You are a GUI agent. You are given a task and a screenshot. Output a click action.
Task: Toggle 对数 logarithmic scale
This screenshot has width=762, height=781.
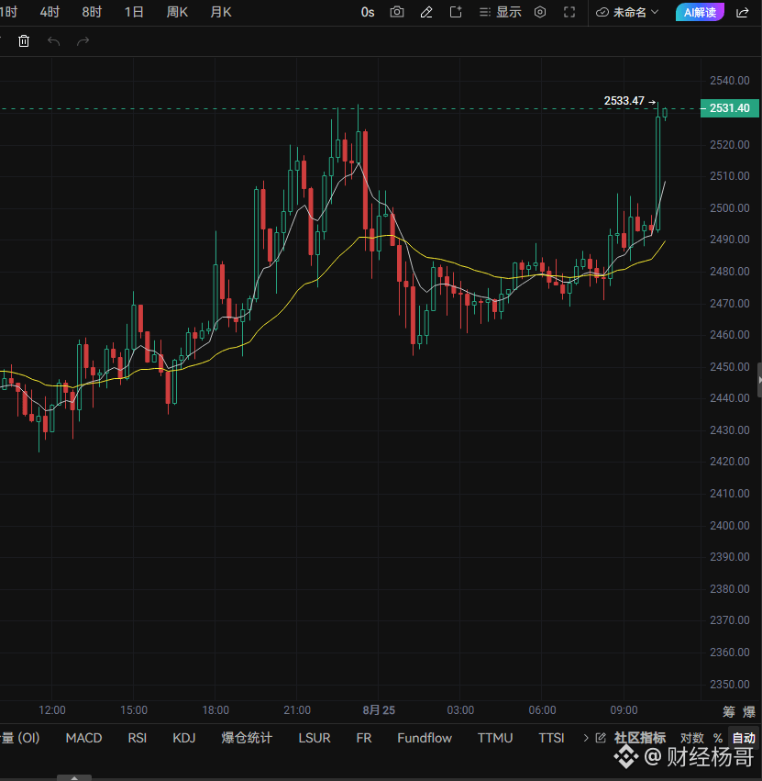[x=691, y=738]
